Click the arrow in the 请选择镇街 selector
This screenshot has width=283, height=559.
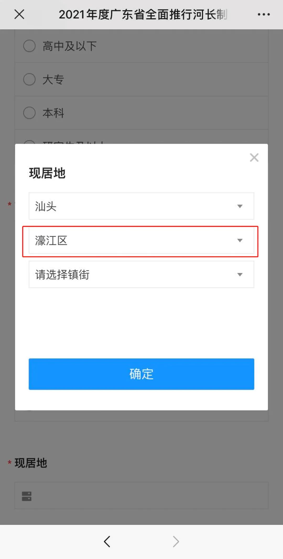pyautogui.click(x=240, y=275)
